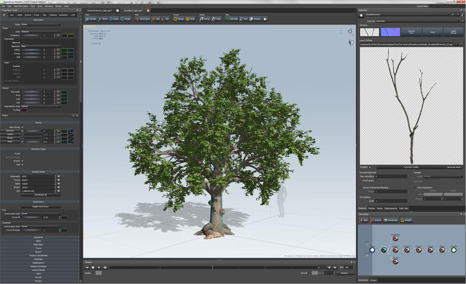The image size is (466, 284).
Task: Select the Level 1 generator node
Action: [396, 250]
